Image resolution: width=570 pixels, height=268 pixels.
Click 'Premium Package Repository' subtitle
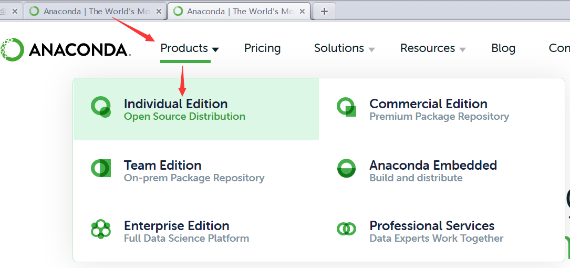[439, 117]
